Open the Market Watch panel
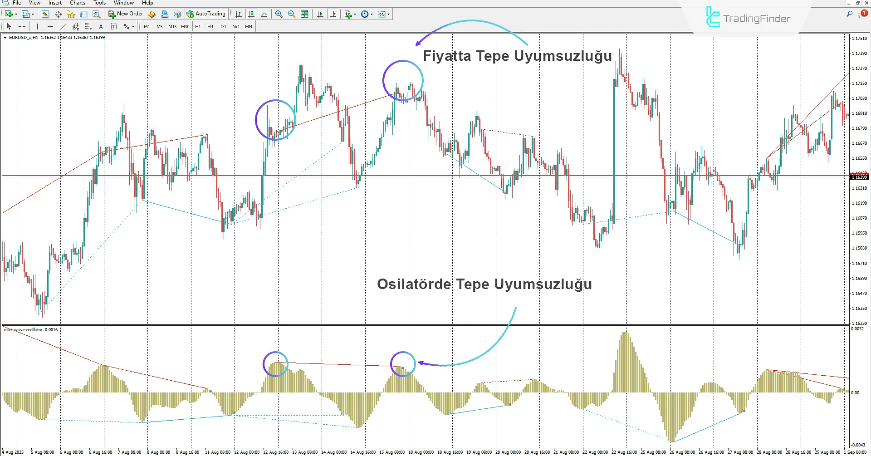871x456 pixels. (45, 14)
